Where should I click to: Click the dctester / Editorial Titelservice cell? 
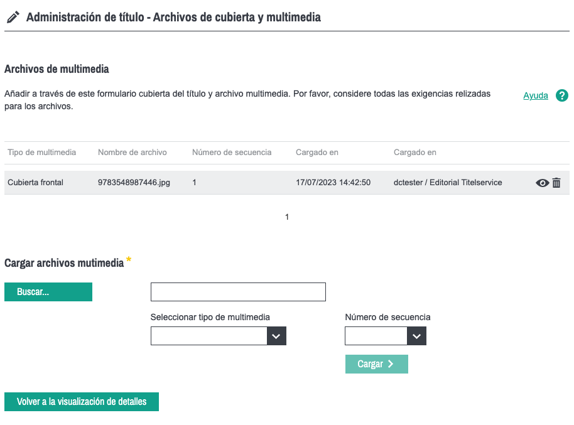[447, 183]
